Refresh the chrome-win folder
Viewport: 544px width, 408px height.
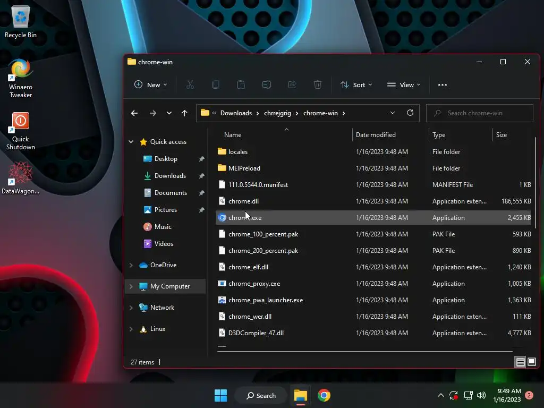(410, 113)
